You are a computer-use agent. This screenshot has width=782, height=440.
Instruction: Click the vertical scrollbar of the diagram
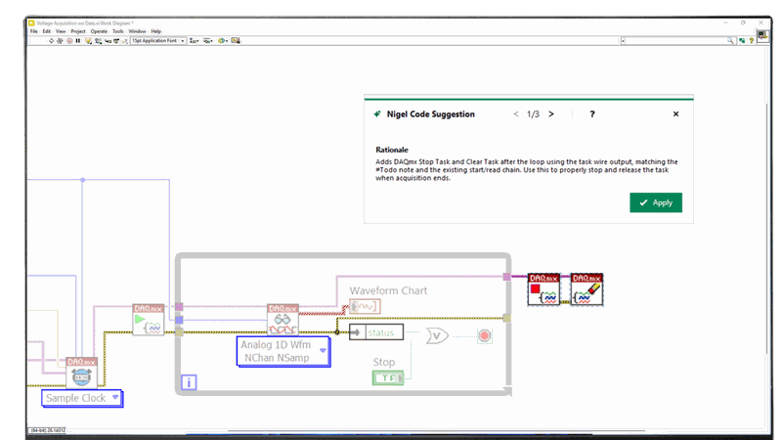coord(767,230)
